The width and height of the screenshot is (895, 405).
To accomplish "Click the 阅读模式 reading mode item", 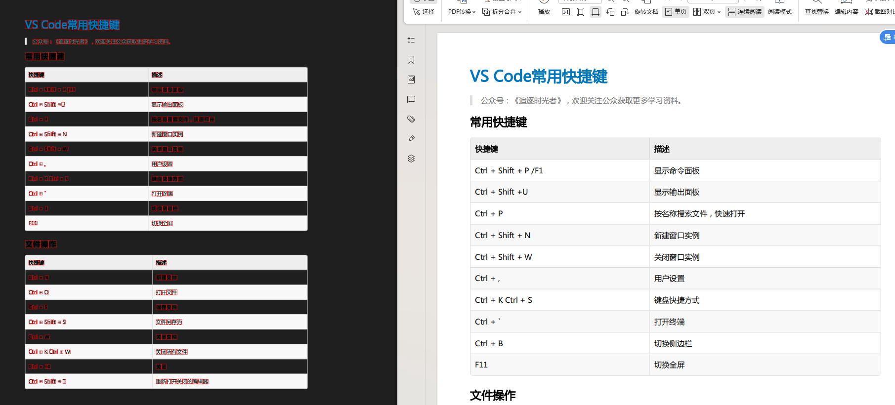I will tap(780, 12).
